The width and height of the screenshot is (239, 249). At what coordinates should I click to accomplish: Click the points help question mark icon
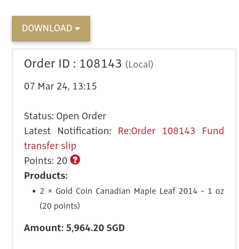[75, 160]
